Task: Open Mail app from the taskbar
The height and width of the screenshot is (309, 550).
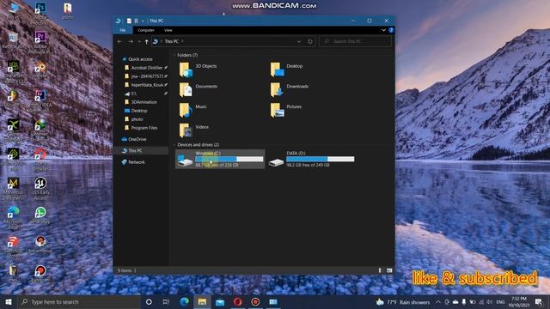Action: [220, 301]
